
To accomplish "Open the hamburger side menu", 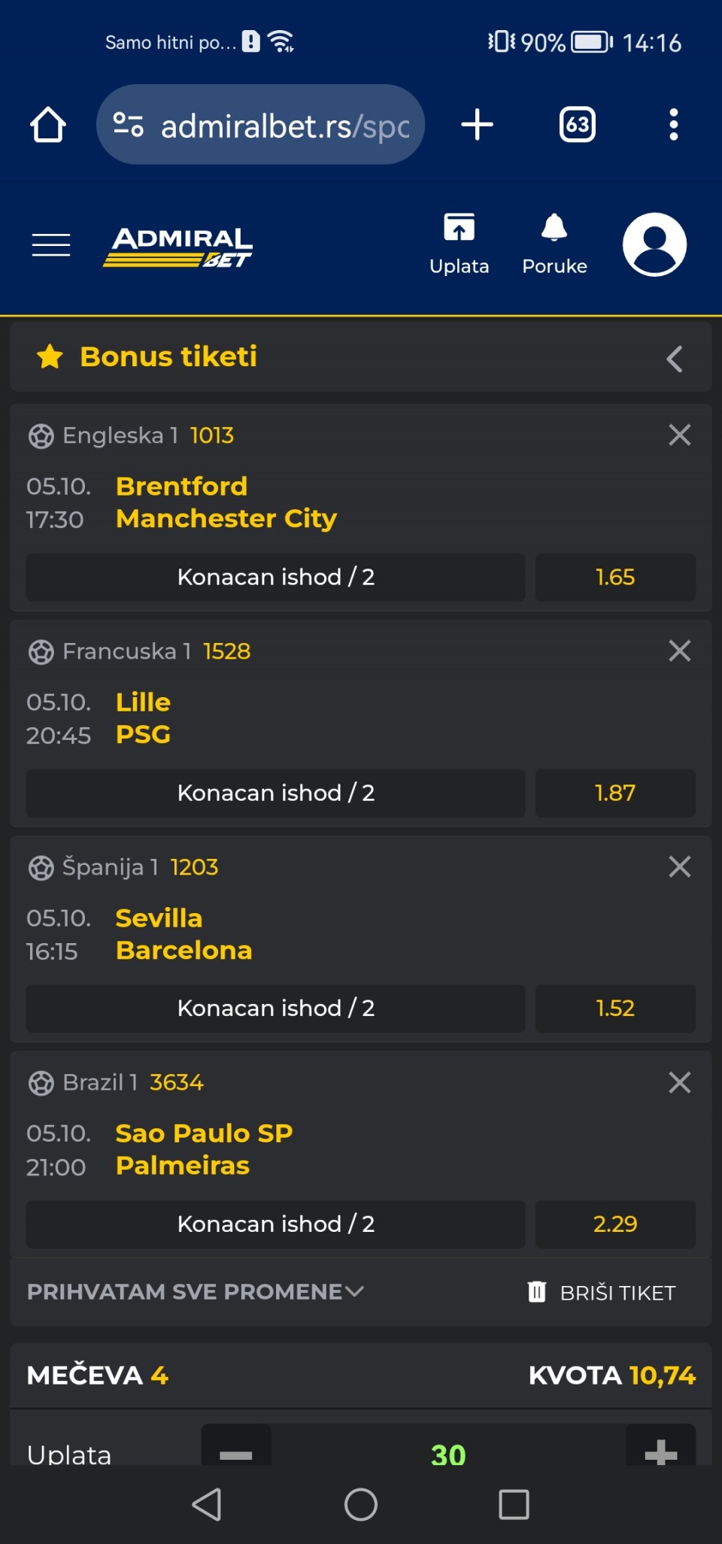I will point(51,245).
